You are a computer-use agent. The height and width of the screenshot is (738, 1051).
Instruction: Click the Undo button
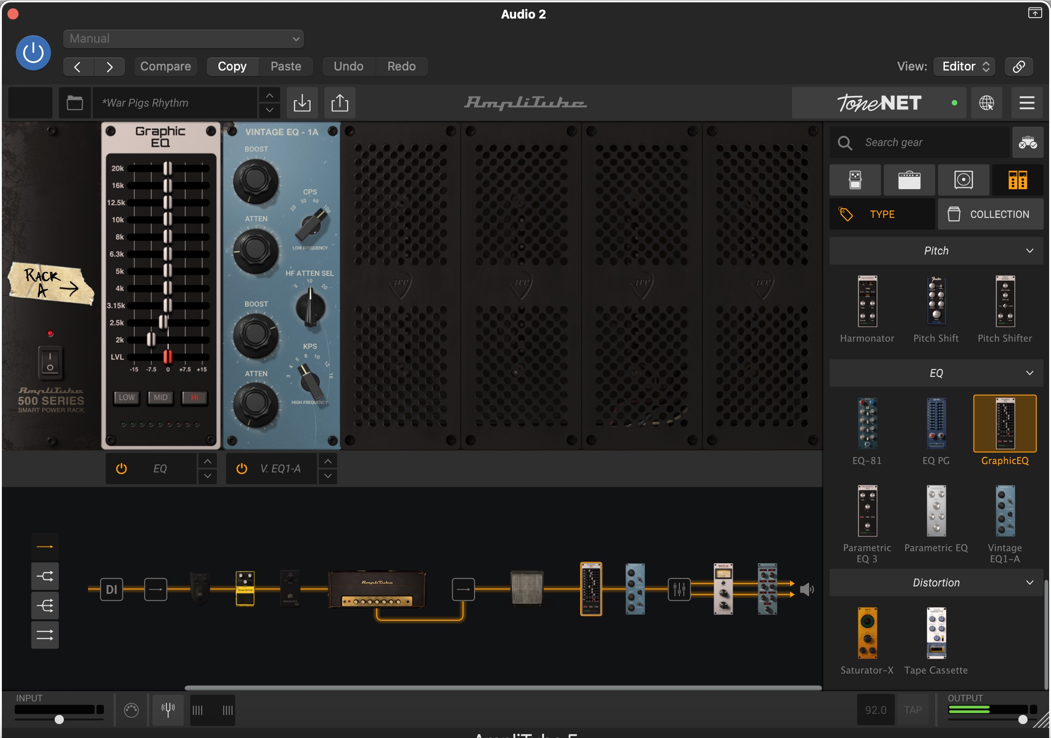click(348, 67)
